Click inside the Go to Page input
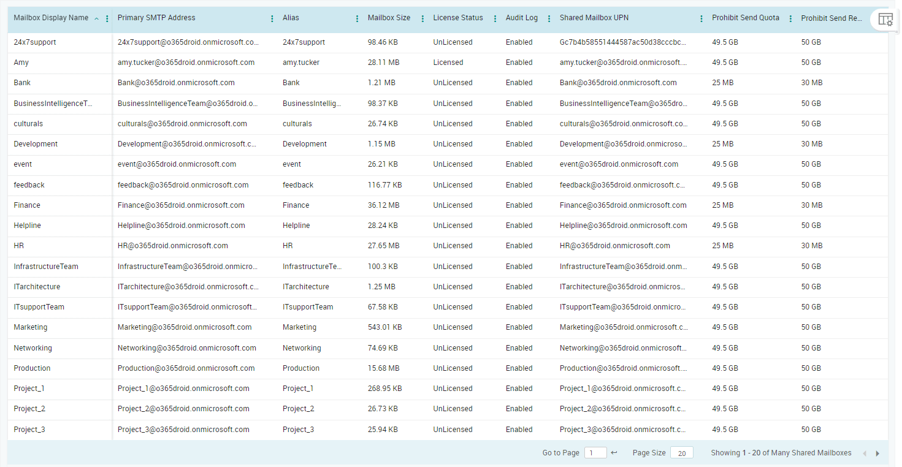This screenshot has width=902, height=467. click(595, 452)
